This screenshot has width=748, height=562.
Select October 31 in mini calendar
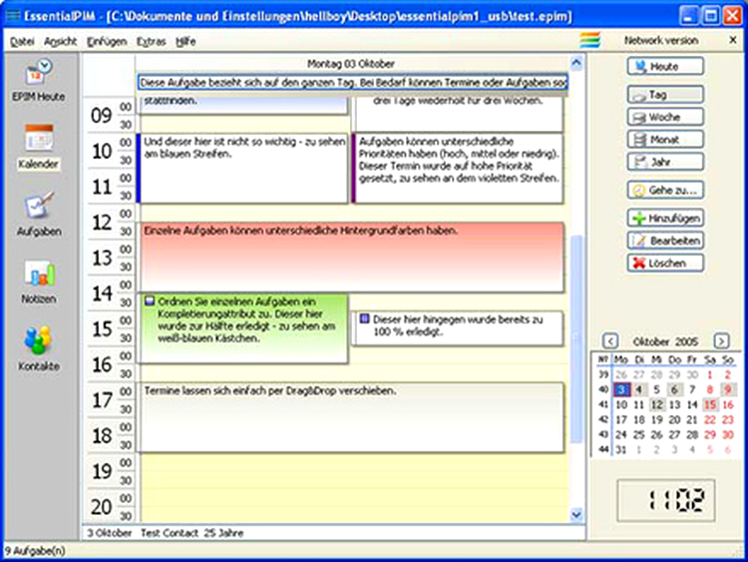(621, 449)
